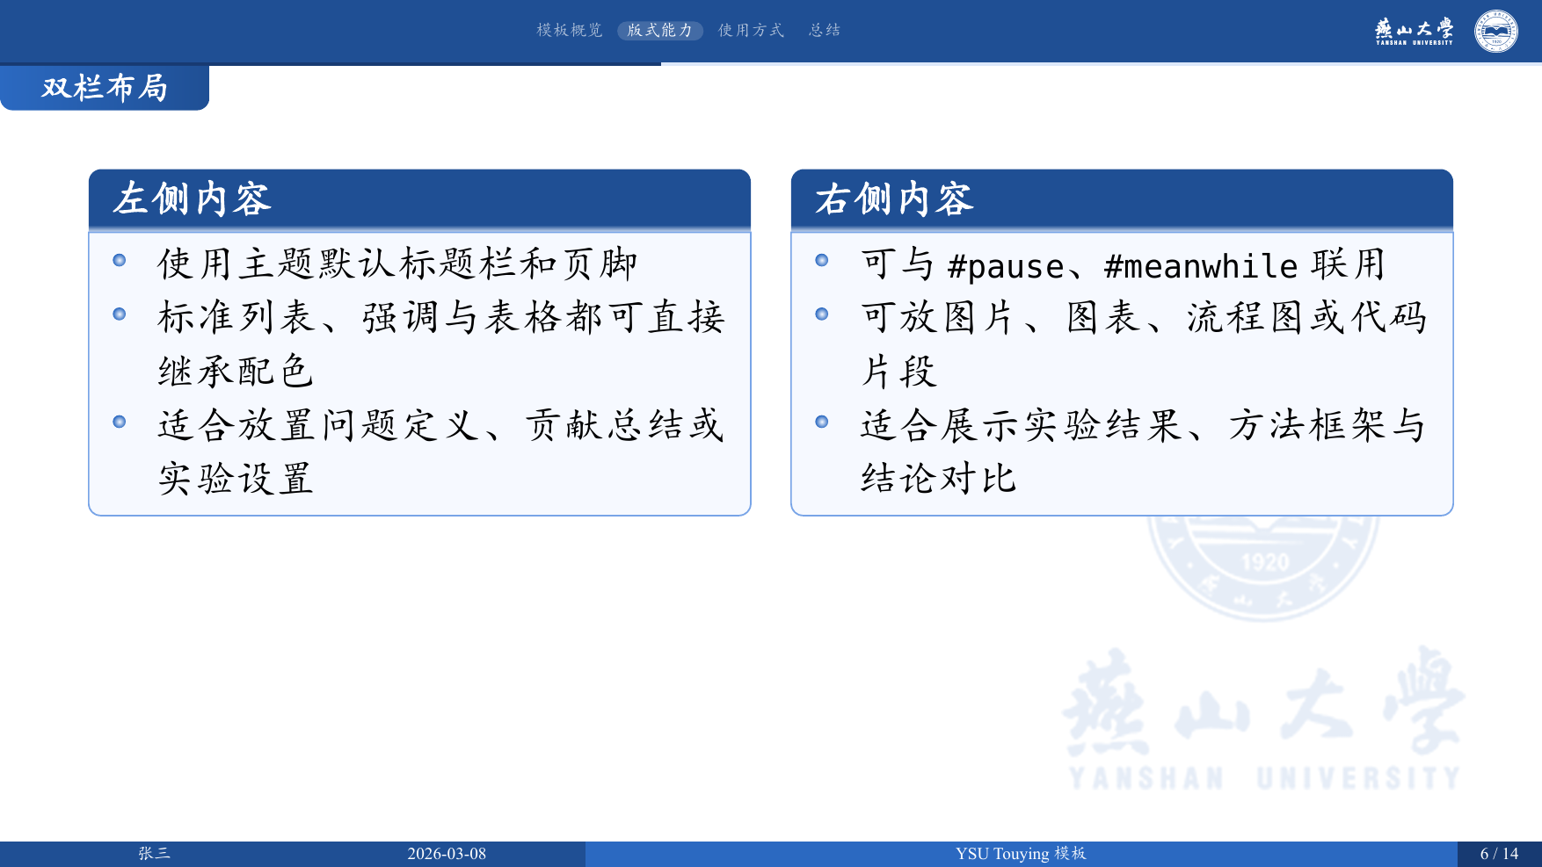Viewport: 1542px width, 867px height.
Task: Select bullet text starting 可放图片、图表
Action: pyautogui.click(x=1143, y=343)
